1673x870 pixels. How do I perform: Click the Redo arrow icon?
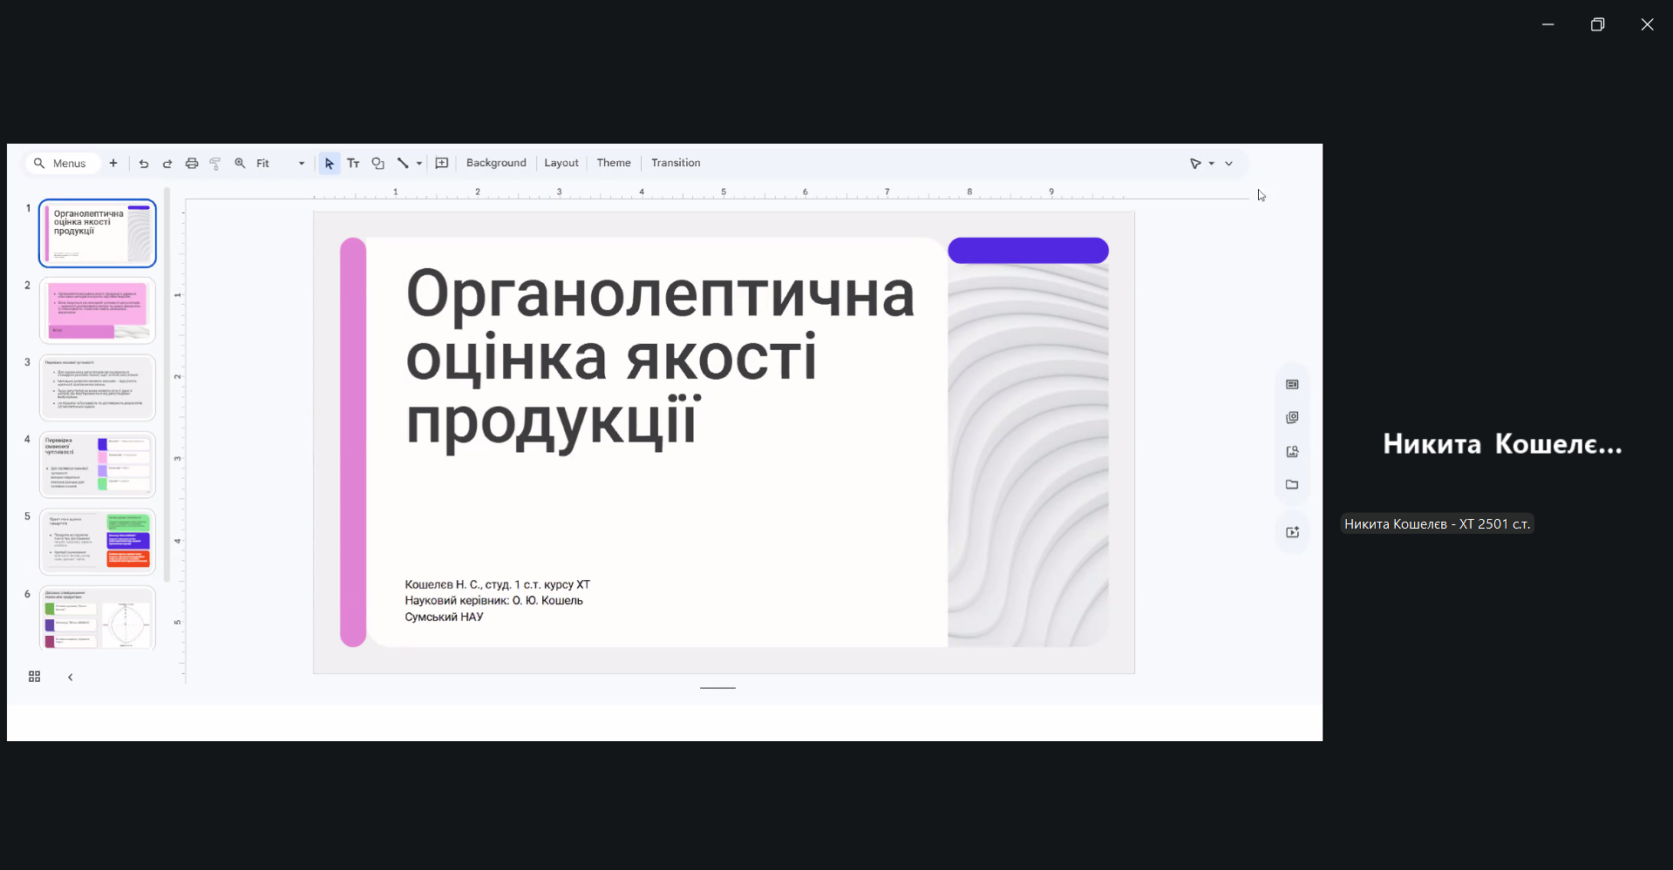pyautogui.click(x=167, y=164)
